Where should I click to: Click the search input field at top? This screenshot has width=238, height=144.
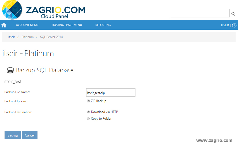click(200, 13)
